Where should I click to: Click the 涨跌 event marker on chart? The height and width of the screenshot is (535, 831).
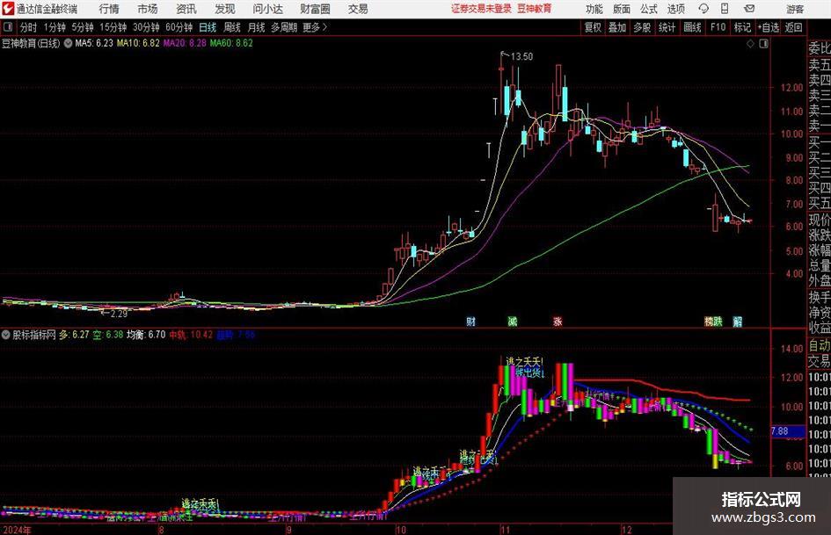713,321
